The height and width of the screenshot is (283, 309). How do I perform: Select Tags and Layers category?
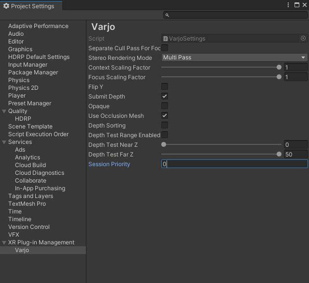tap(31, 196)
